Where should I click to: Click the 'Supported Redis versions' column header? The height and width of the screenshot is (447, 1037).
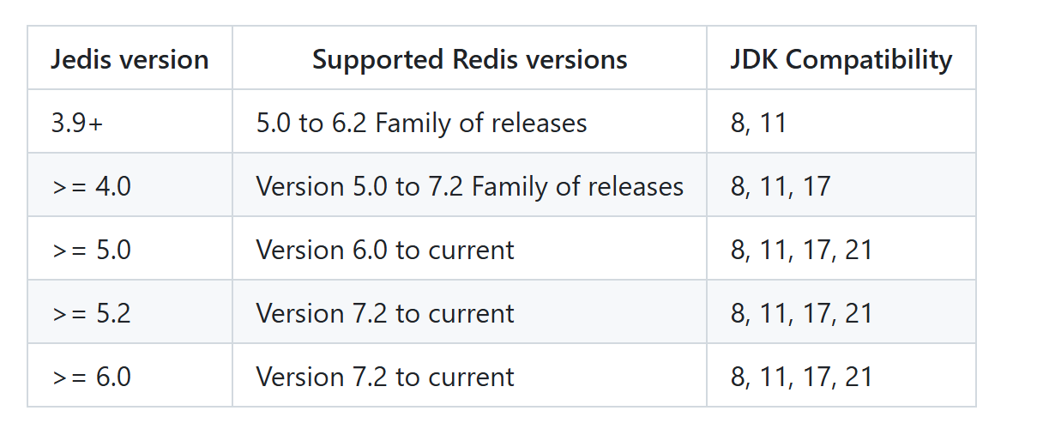(x=469, y=59)
